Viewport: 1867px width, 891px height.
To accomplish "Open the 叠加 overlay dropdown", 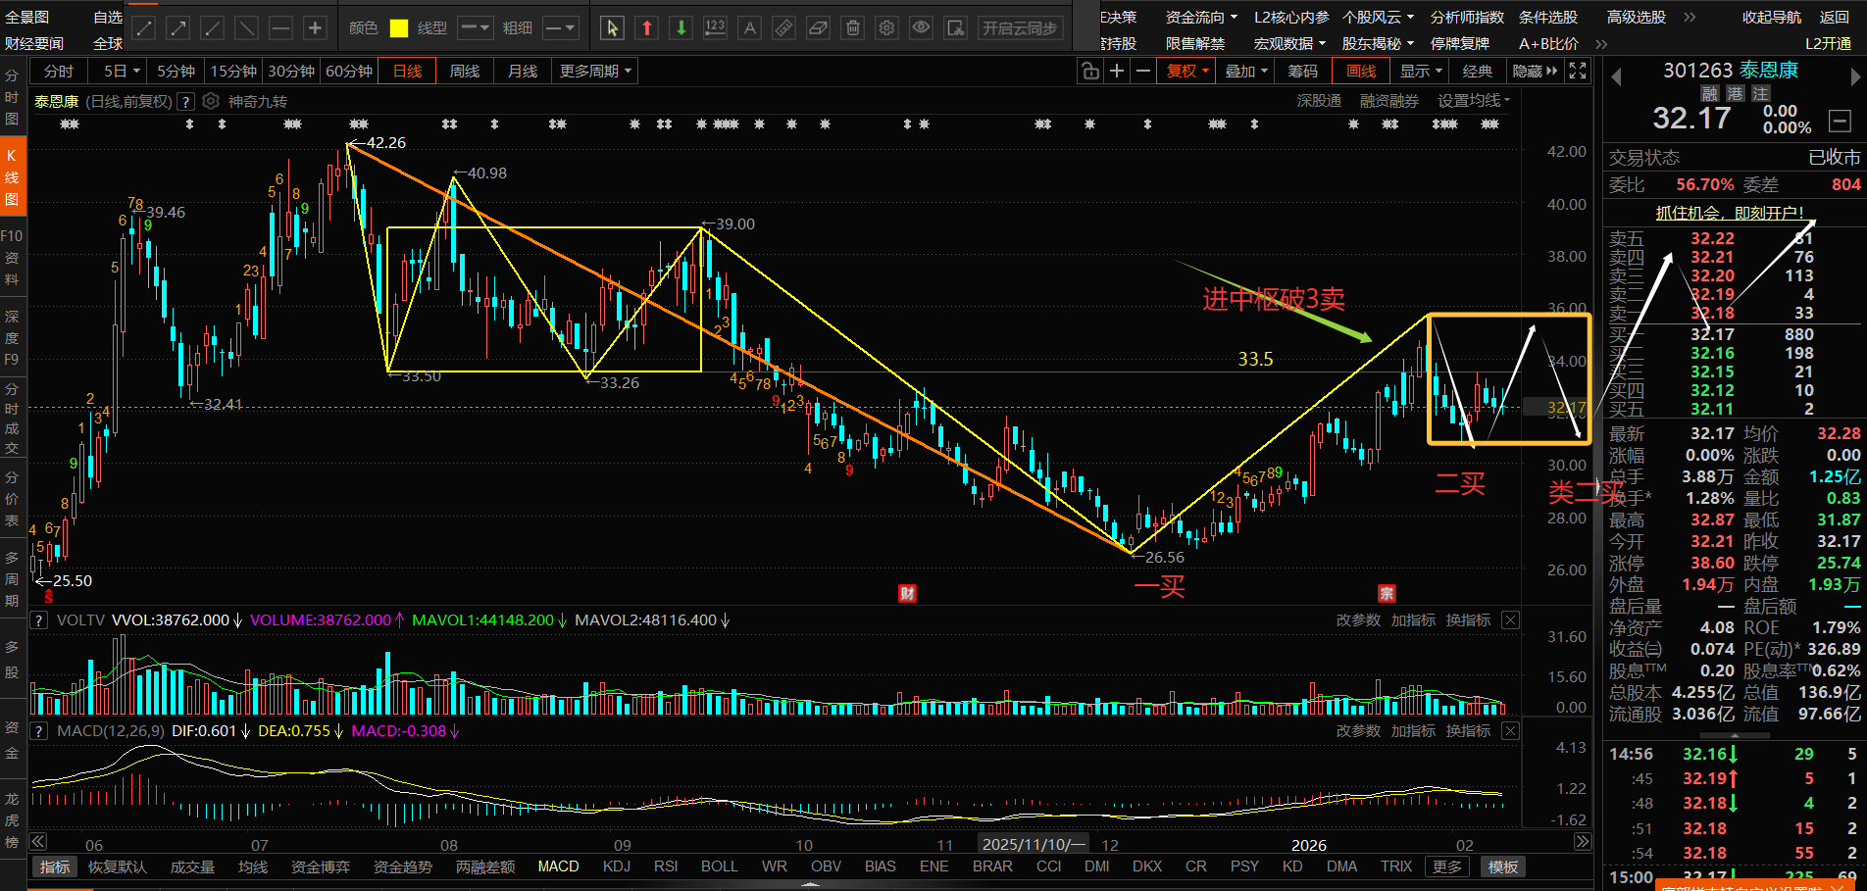I will coord(1246,71).
